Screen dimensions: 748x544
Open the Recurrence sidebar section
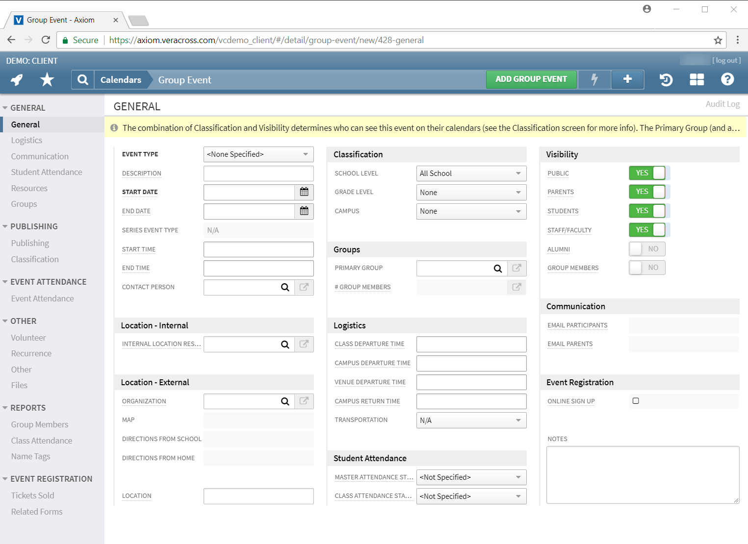31,353
